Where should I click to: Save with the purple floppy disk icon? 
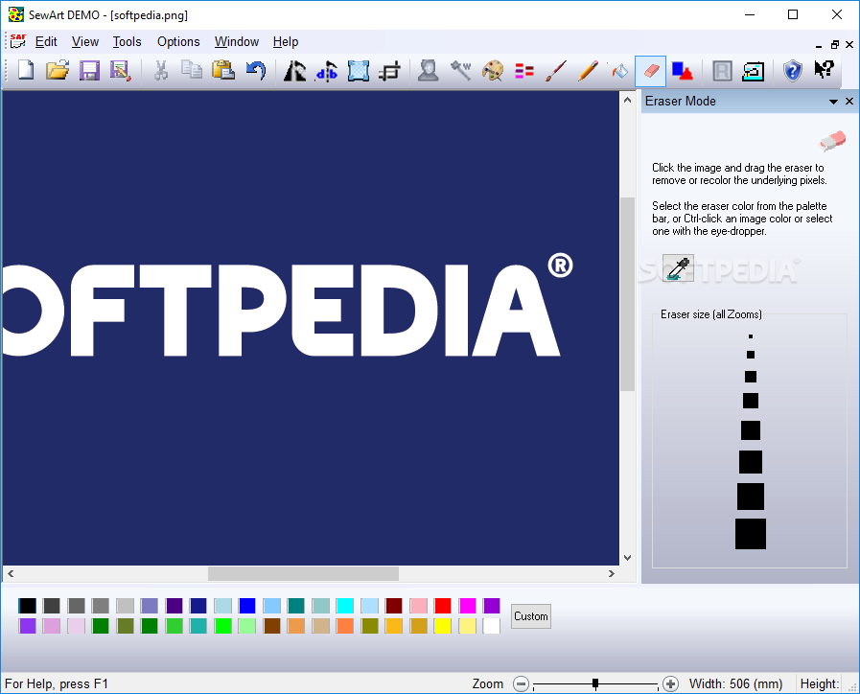coord(89,71)
